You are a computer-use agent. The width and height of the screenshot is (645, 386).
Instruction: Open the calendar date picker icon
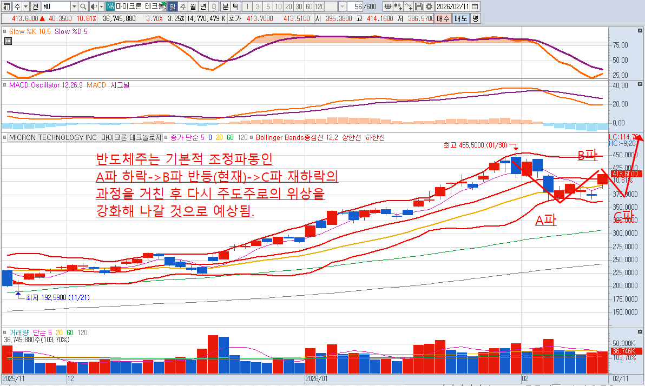click(x=475, y=6)
